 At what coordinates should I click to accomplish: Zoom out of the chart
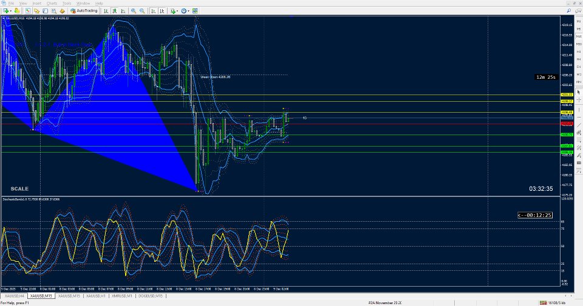(x=142, y=11)
